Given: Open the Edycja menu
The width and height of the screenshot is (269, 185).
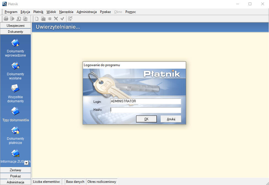Looking at the screenshot, I should (x=25, y=12).
